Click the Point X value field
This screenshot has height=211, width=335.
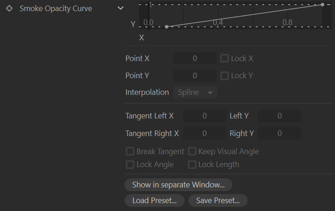tap(195, 58)
